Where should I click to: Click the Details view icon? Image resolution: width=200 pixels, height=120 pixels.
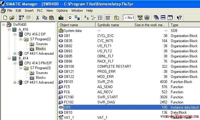(x=108, y=18)
